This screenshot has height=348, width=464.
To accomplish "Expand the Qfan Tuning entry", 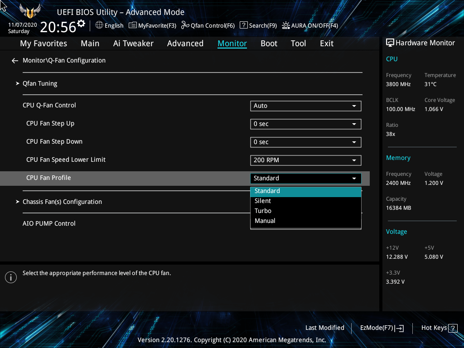I will (x=40, y=83).
